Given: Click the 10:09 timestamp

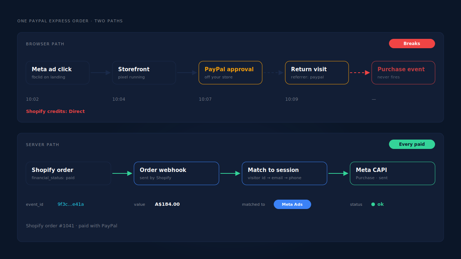Looking at the screenshot, I should pos(292,99).
